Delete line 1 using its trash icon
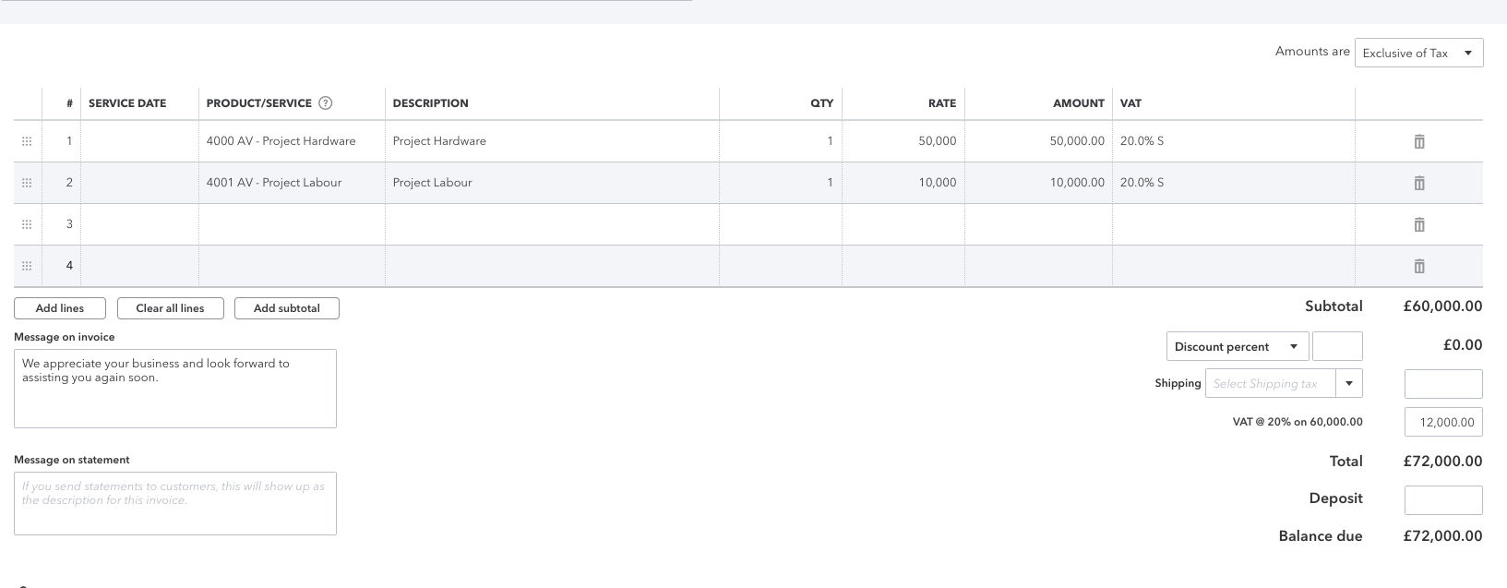Screen dimensions: 1507x588 coord(1418,141)
